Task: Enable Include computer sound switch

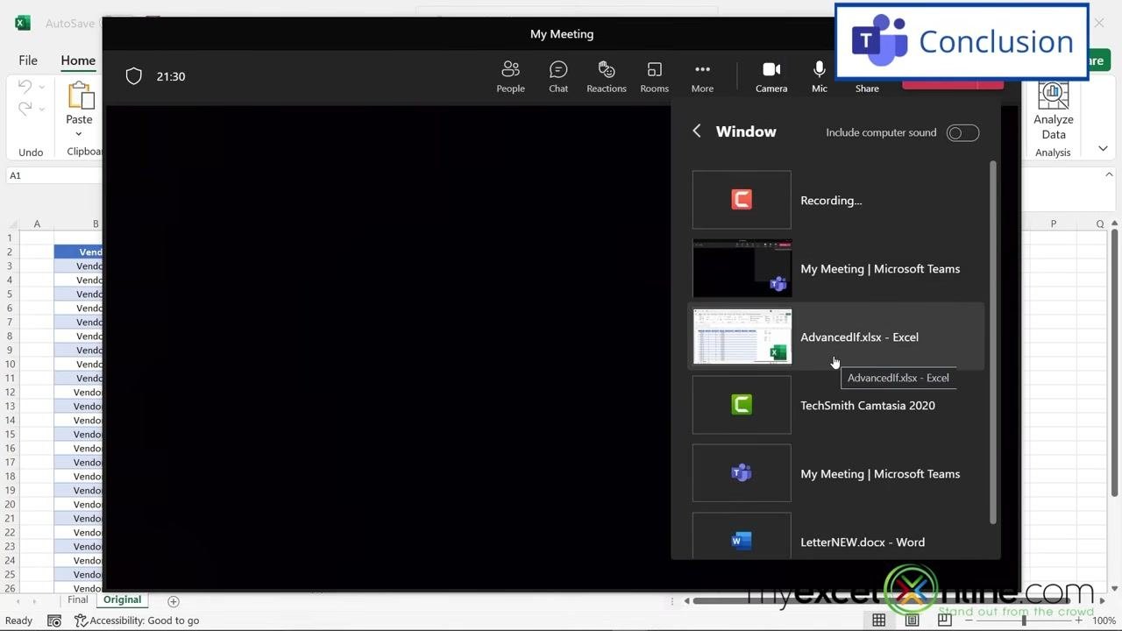Action: pyautogui.click(x=962, y=132)
